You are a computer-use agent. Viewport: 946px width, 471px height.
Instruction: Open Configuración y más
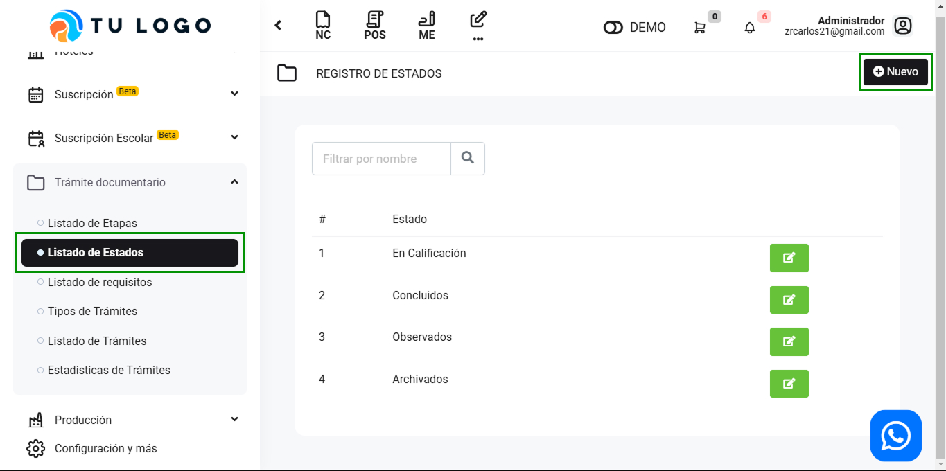105,448
